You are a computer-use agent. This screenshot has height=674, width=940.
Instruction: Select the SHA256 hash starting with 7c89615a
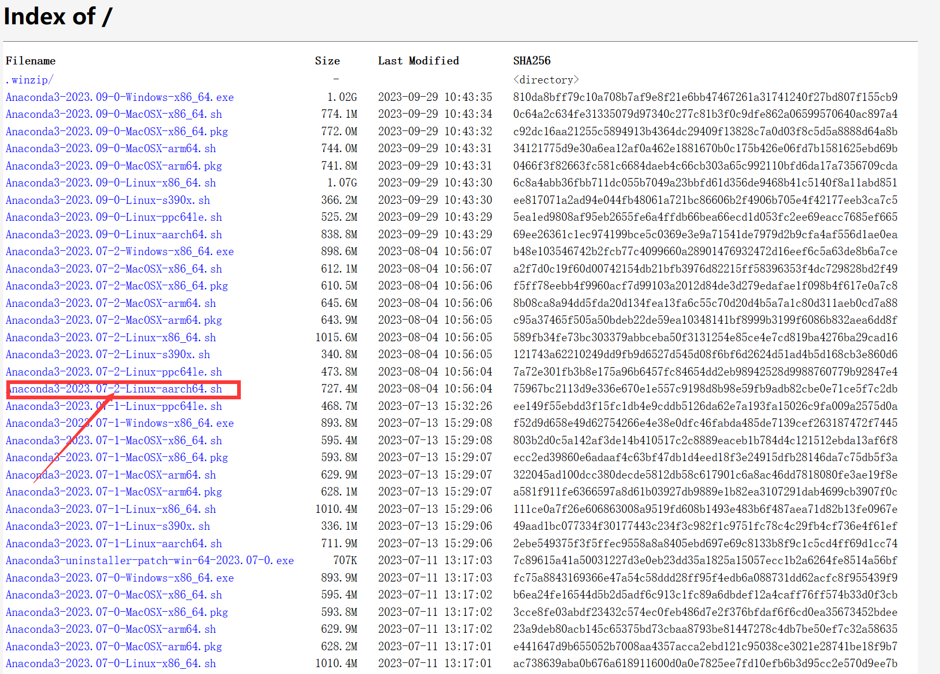pyautogui.click(x=706, y=560)
